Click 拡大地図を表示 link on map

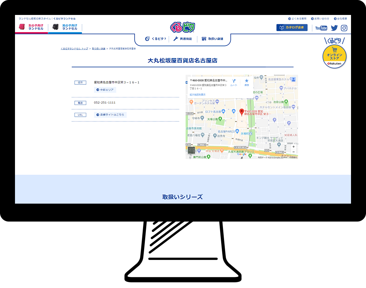pyautogui.click(x=198, y=95)
